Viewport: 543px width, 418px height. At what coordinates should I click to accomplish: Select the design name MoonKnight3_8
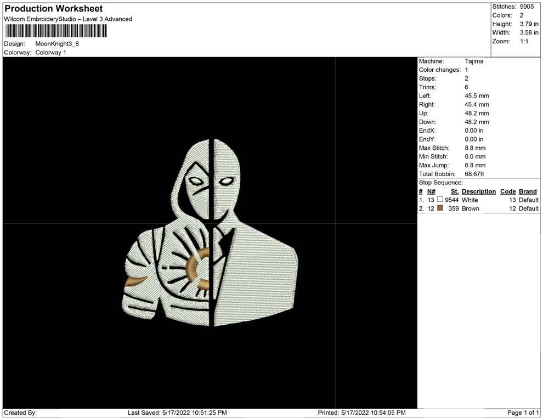coord(57,44)
